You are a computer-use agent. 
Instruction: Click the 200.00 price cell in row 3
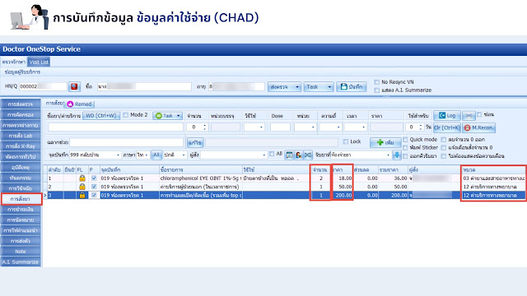(343, 195)
